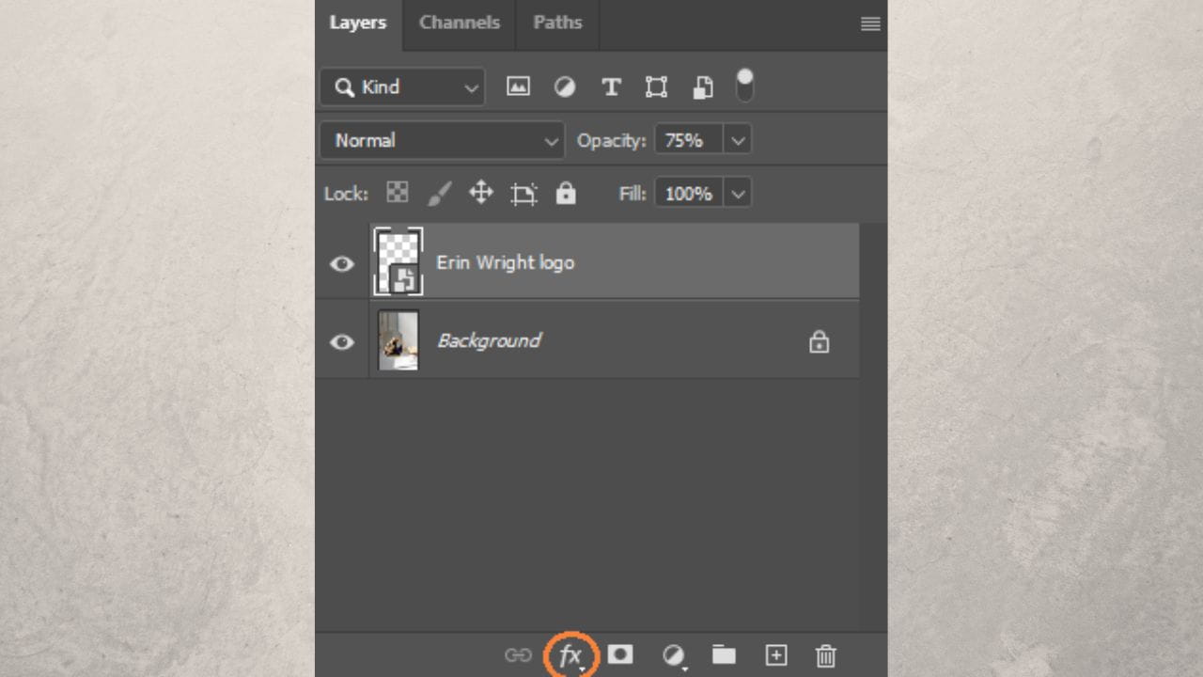Viewport: 1203px width, 677px height.
Task: Create a new layer plus icon
Action: (775, 655)
